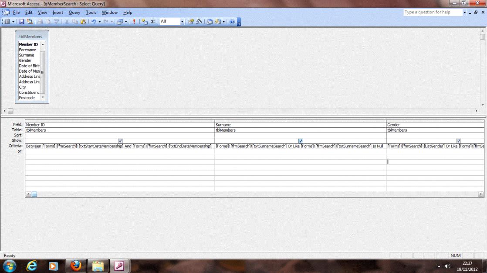Viewport: 487px width, 273px height.
Task: Toggle Show checkbox for Gender column
Action: click(x=458, y=141)
